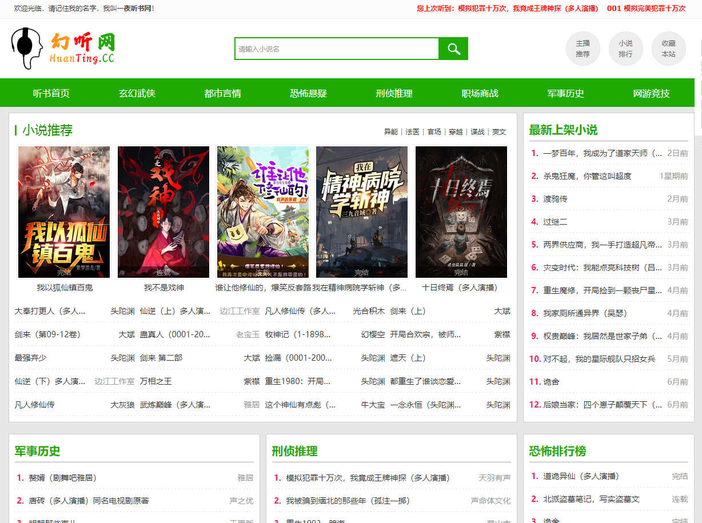Open the 我在精神病院学斩神 cover image
The height and width of the screenshot is (523, 702).
click(362, 212)
